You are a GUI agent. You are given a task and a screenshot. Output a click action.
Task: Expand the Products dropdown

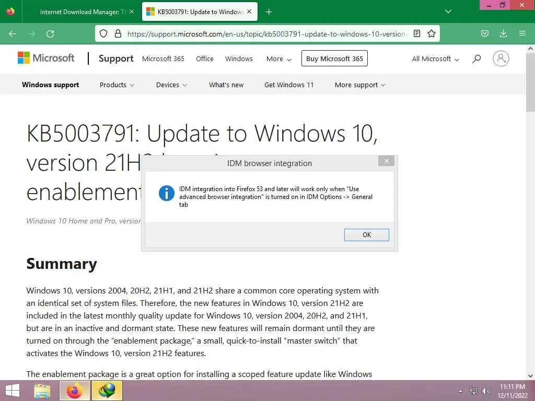(117, 85)
